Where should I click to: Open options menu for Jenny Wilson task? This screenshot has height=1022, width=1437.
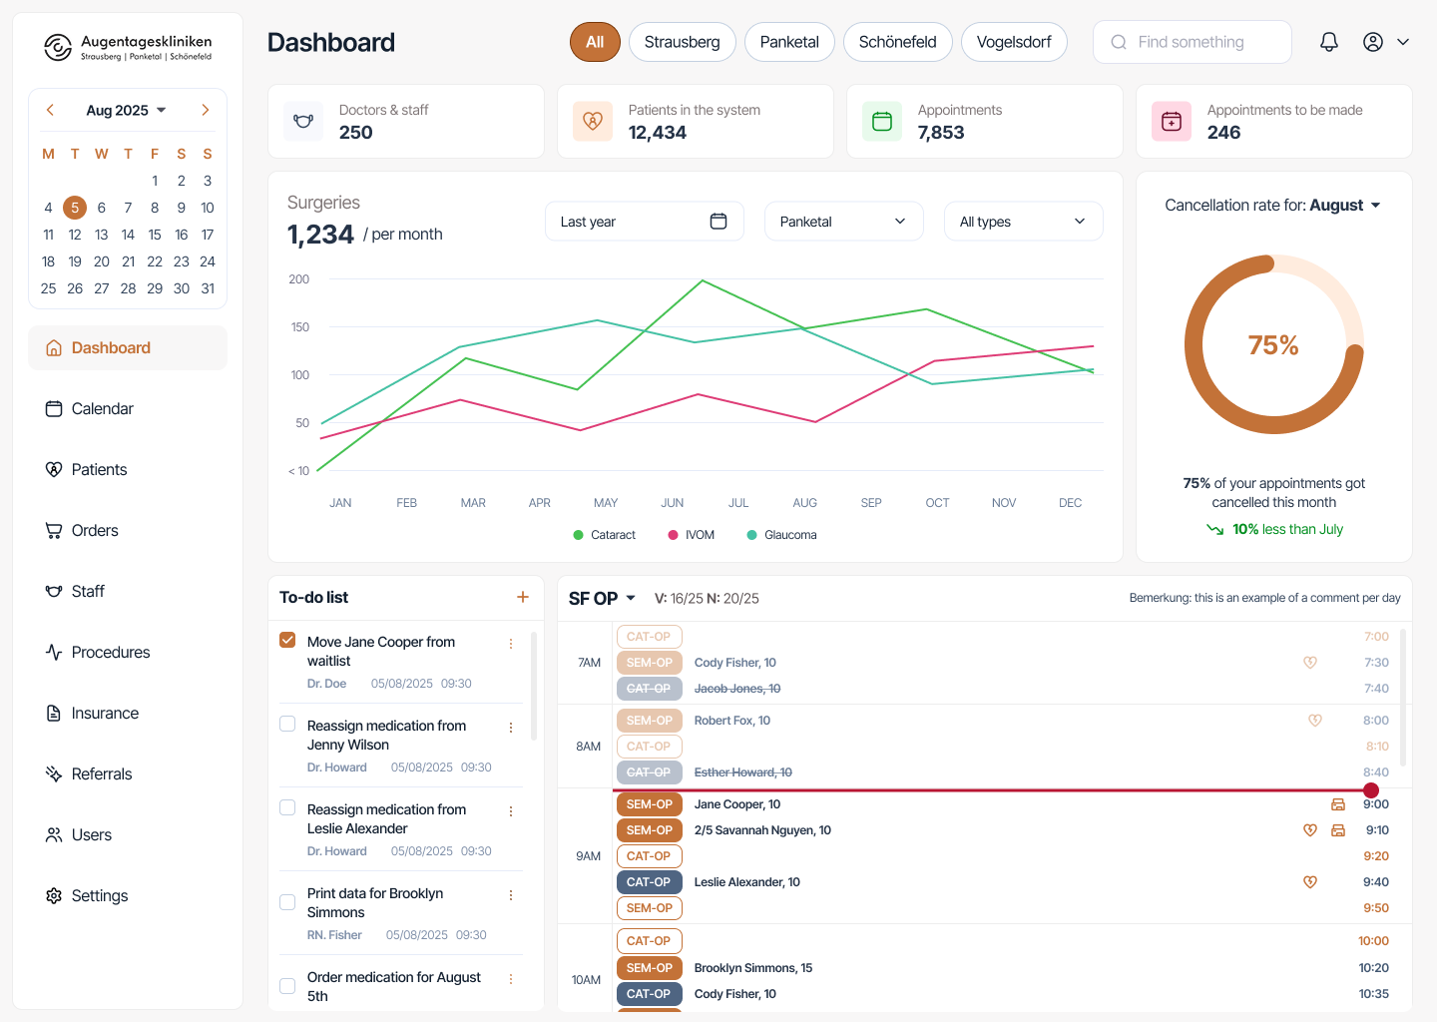(x=511, y=728)
